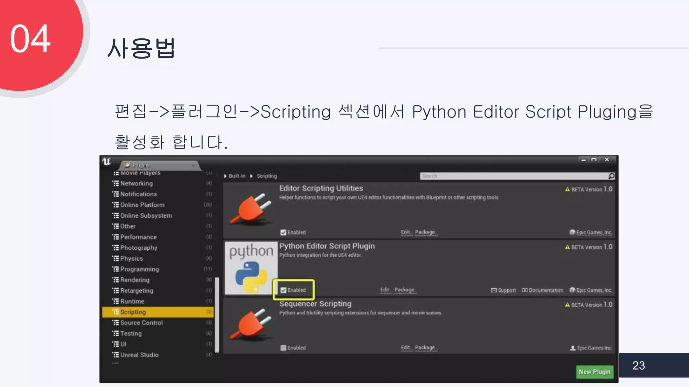Click Epic Games link in Editor Scripting Utilities
This screenshot has width=689, height=387.
[594, 232]
